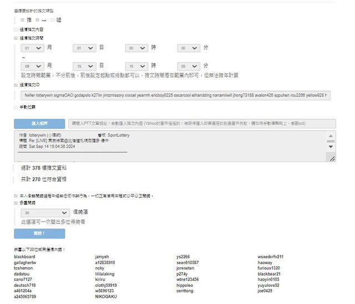Enable 手動扣籤 checkbox
This screenshot has width=355, height=304.
click(16, 107)
